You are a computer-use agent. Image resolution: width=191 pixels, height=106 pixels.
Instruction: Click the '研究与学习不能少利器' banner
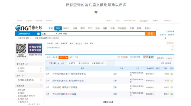point(35,48)
